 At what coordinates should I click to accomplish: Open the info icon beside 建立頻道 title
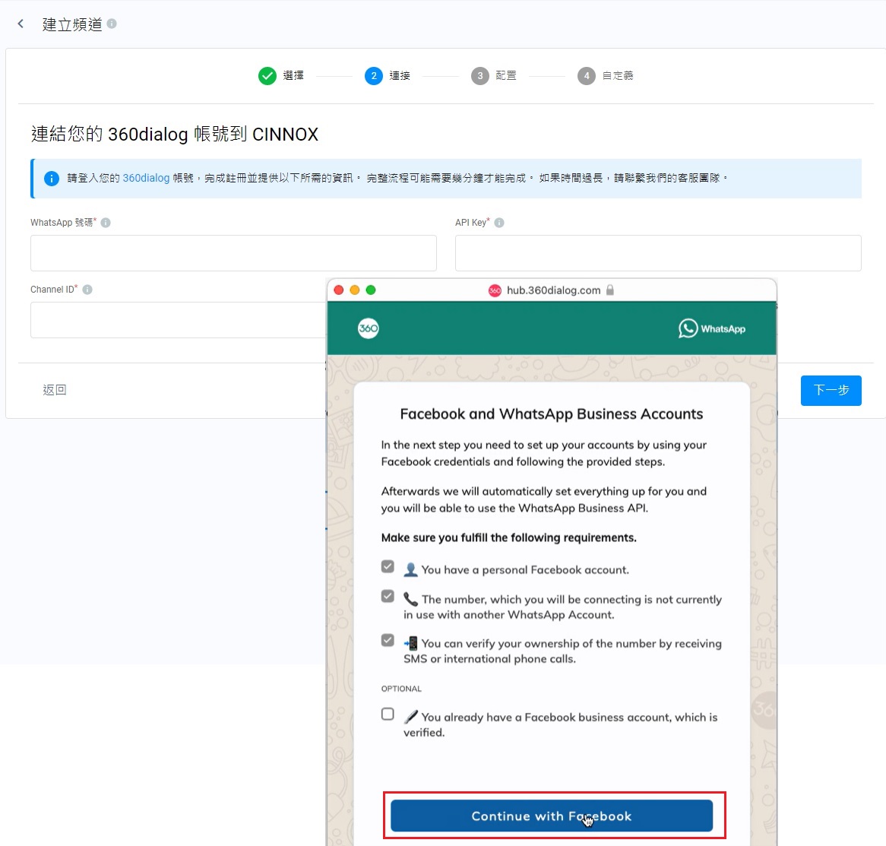tap(112, 24)
